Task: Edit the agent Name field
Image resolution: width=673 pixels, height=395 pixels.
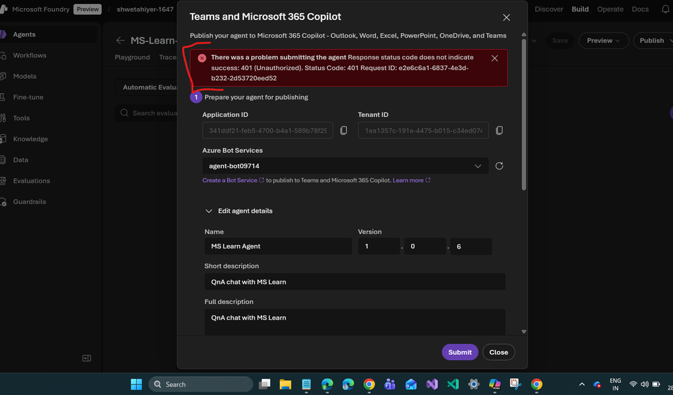Action: click(278, 246)
